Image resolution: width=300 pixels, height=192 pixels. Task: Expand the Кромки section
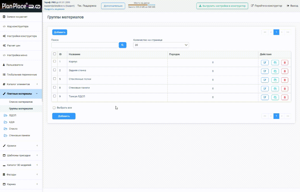point(21,146)
